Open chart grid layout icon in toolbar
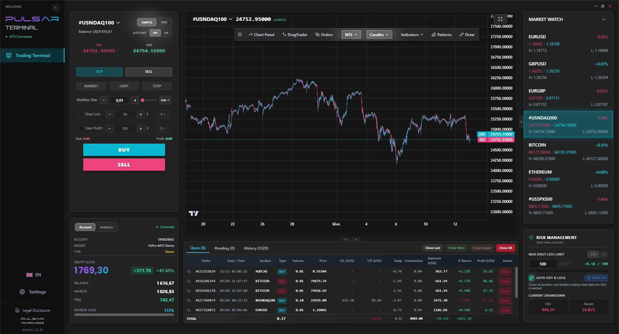This screenshot has width=619, height=334. pos(240,34)
